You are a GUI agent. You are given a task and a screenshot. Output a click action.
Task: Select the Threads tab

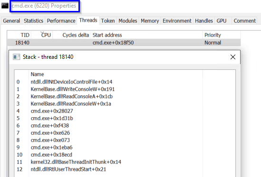point(88,20)
